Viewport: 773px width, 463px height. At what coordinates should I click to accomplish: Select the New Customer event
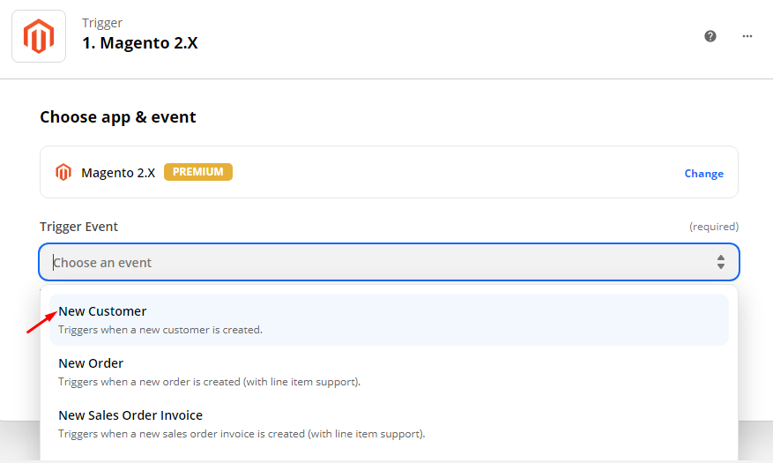102,311
